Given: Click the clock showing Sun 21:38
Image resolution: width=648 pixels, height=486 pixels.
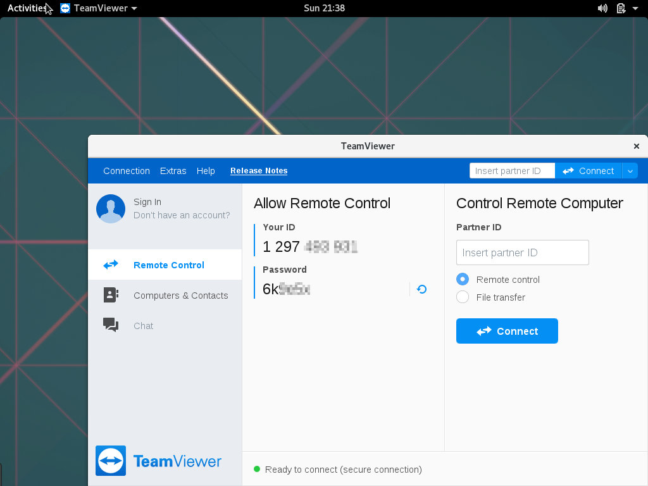Looking at the screenshot, I should coord(324,8).
